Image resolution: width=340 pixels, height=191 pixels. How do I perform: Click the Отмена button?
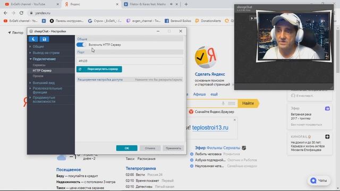pyautogui.click(x=150, y=148)
